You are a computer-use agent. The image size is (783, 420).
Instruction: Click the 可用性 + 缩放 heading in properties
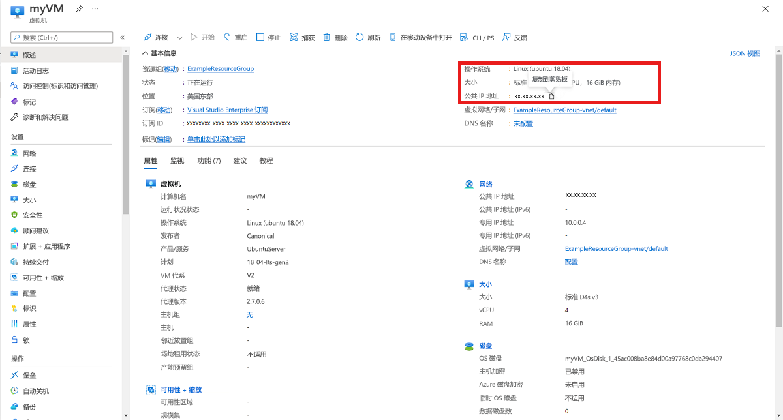(181, 390)
